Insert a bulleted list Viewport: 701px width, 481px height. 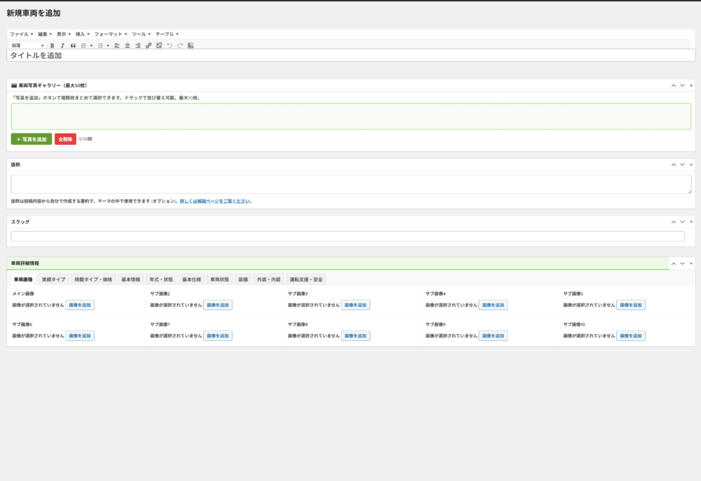coord(84,46)
